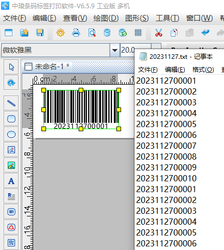224x250 pixels.
Task: Select the blue picture insert tool
Action: 11,150
